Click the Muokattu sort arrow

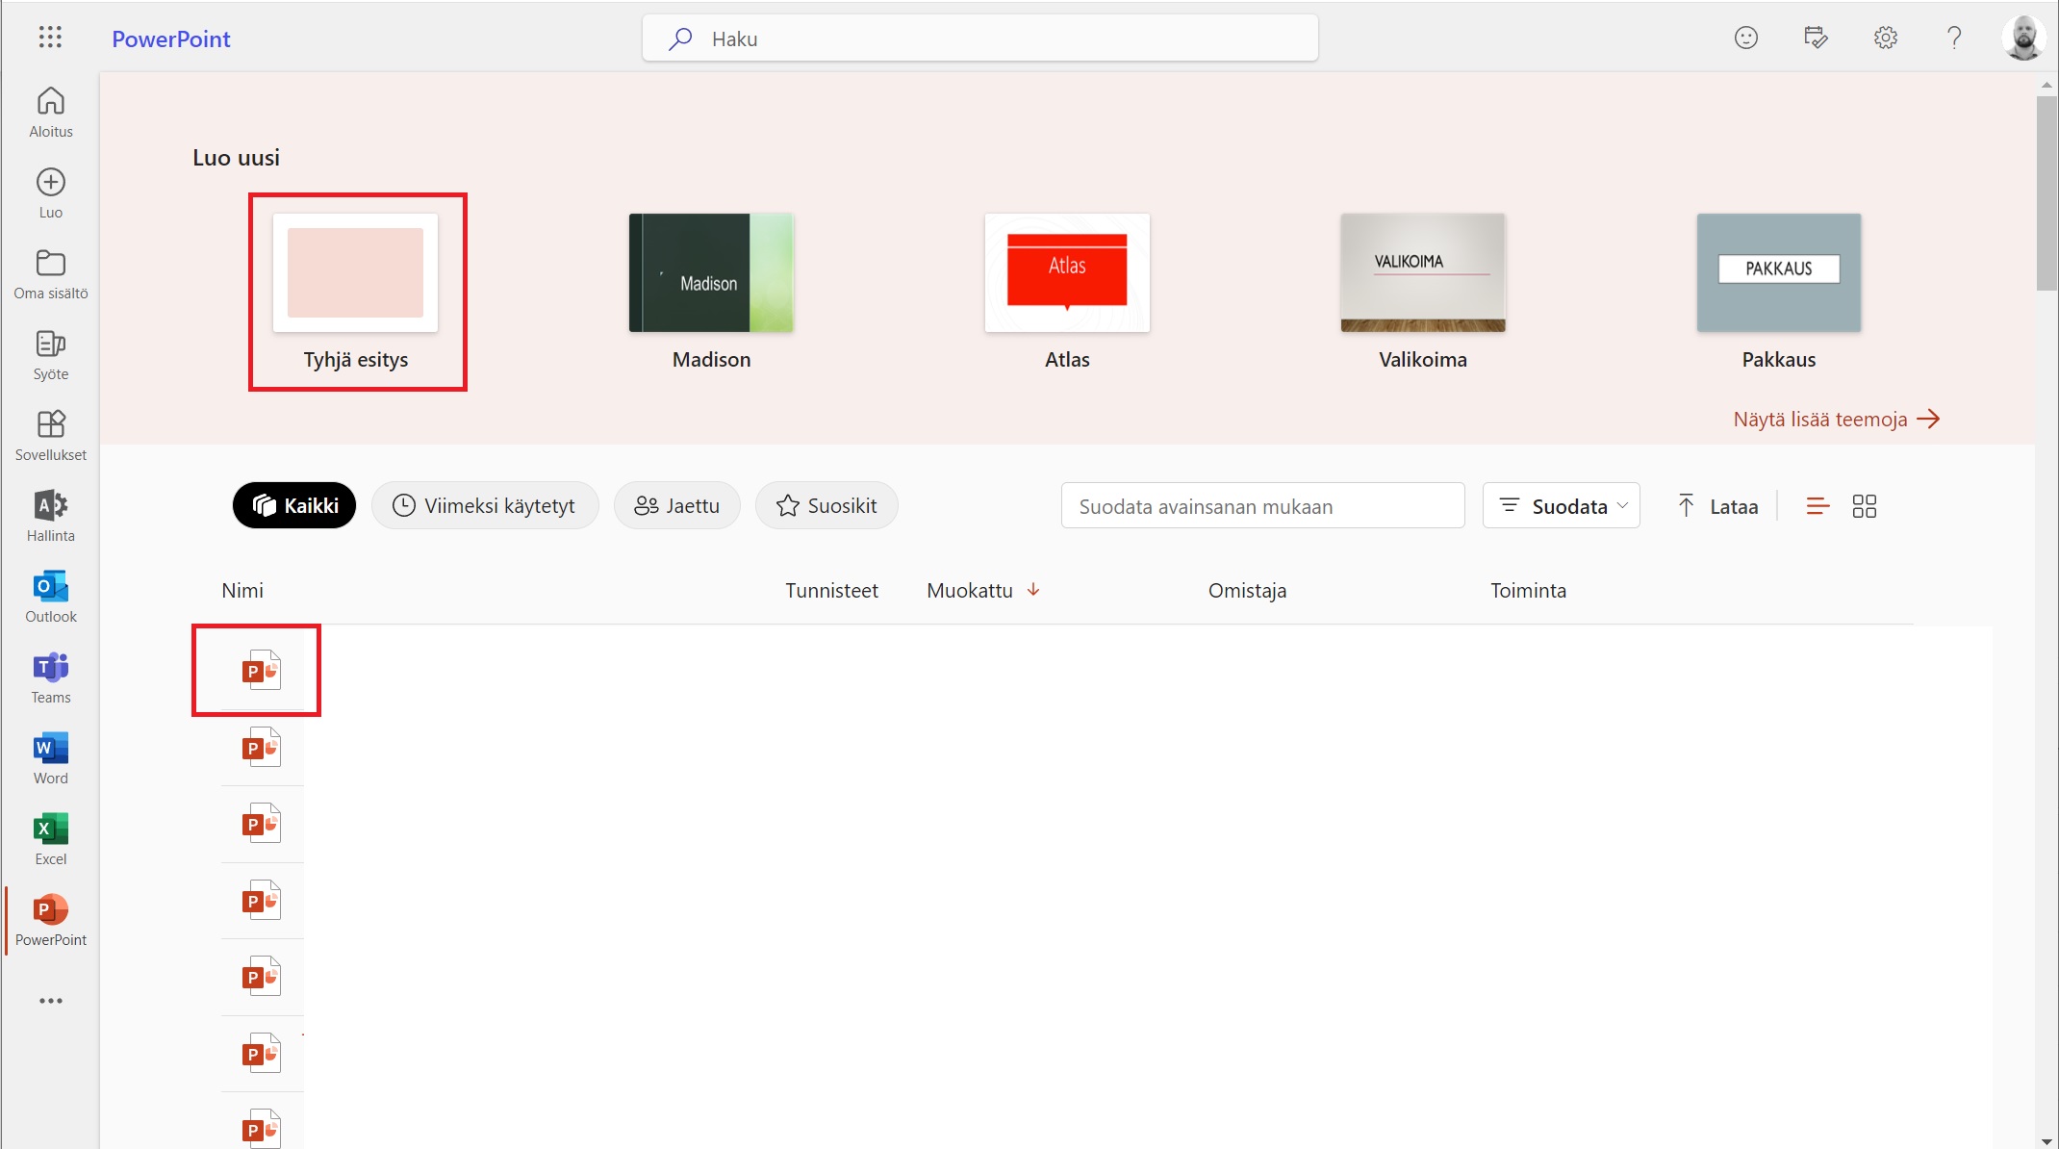coord(1033,590)
